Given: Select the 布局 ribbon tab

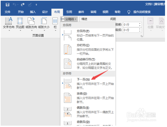Looking at the screenshot, I should coord(57,12).
